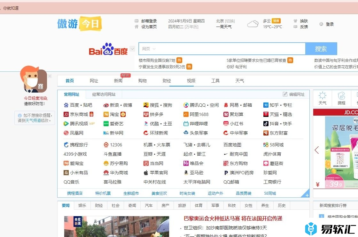Screen dimensions: 358x237
Task: Click the 百度 paw icon
Action: 66,105
